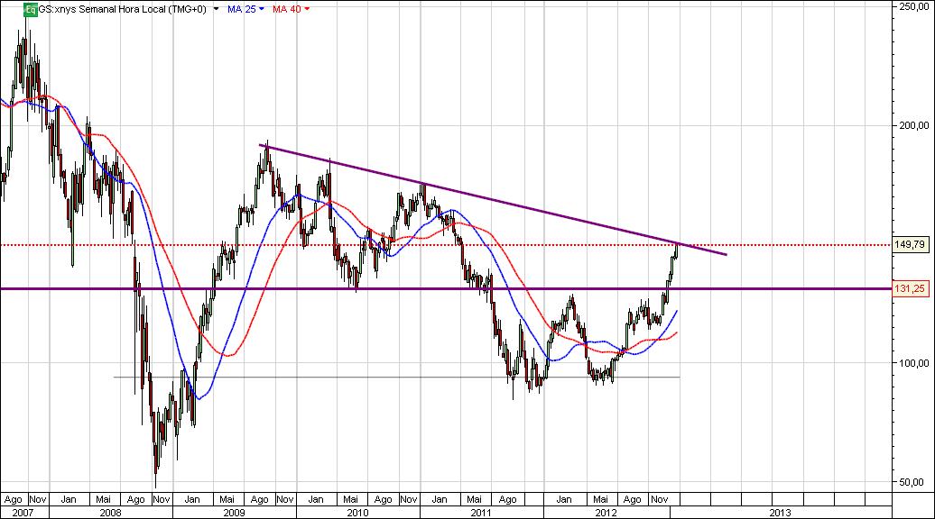Screen dimensions: 935x519
Task: Select the 149,79 current price label
Action: click(x=910, y=244)
